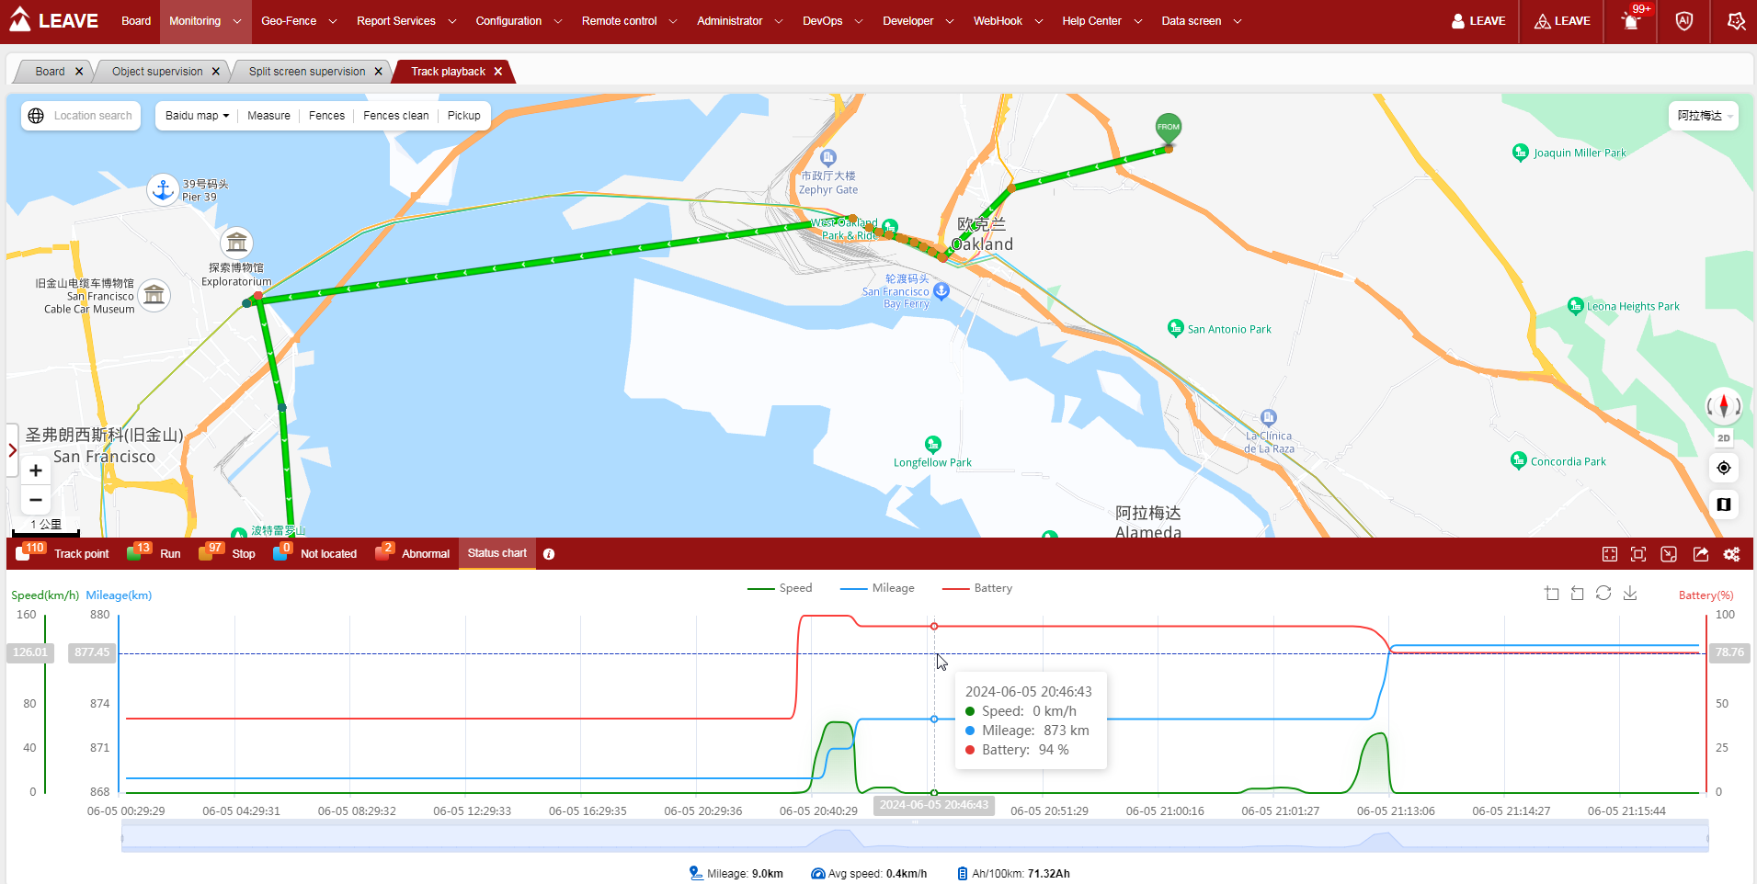This screenshot has width=1757, height=884.
Task: Zoom in the map with plus button
Action: pyautogui.click(x=36, y=470)
